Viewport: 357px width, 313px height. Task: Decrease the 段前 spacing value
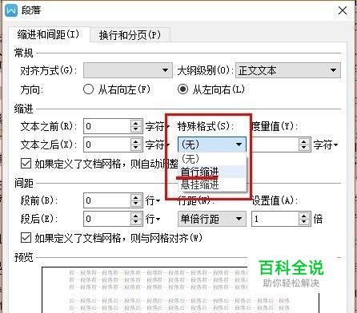click(136, 204)
